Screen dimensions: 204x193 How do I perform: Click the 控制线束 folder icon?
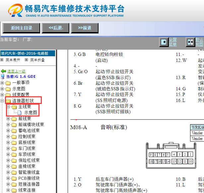click(x=14, y=137)
